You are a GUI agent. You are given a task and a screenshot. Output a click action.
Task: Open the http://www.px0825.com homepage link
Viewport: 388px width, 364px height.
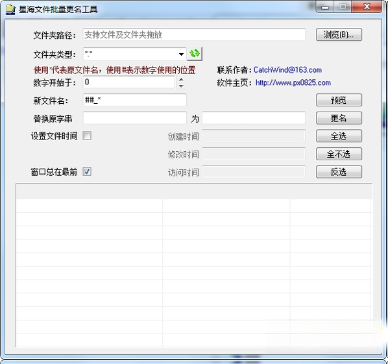(293, 82)
